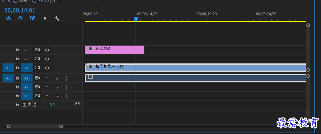Toggle A1 source patching button
The height and width of the screenshot is (134, 321).
coord(8,78)
